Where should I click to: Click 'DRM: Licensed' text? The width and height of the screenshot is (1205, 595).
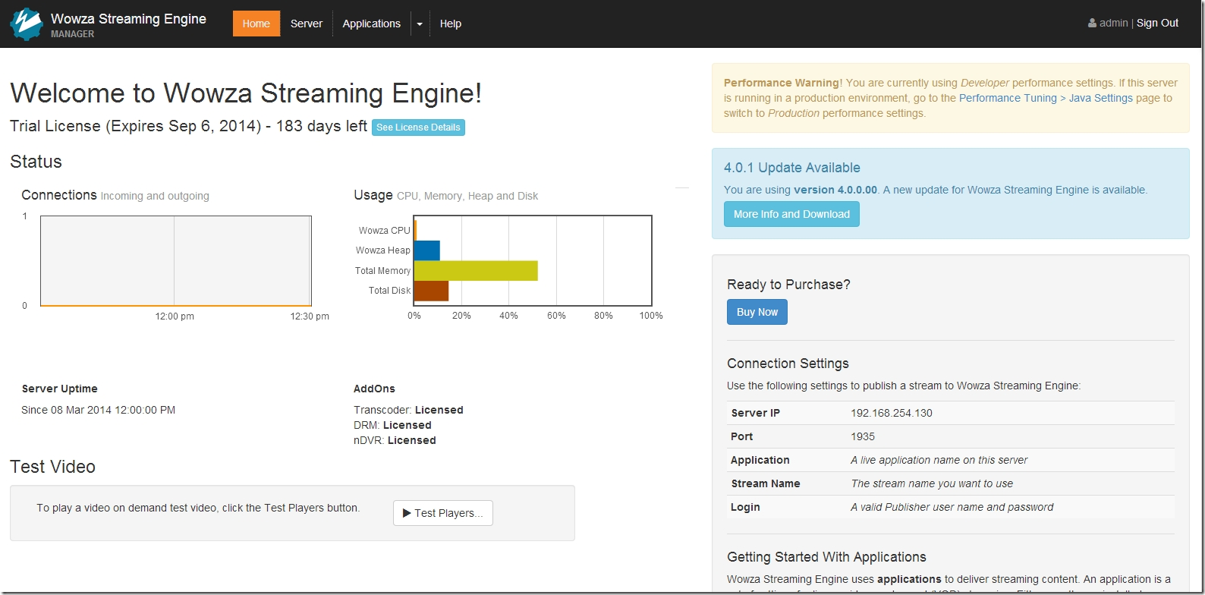(x=392, y=425)
